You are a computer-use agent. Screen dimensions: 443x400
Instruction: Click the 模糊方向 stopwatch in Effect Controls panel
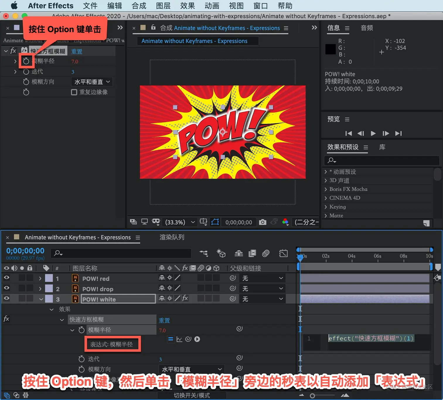click(26, 82)
